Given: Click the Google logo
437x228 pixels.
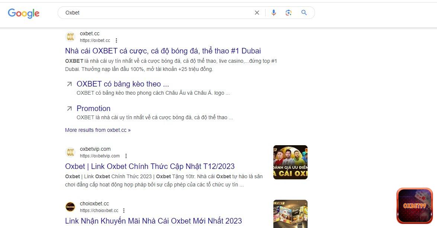Looking at the screenshot, I should (24, 13).
